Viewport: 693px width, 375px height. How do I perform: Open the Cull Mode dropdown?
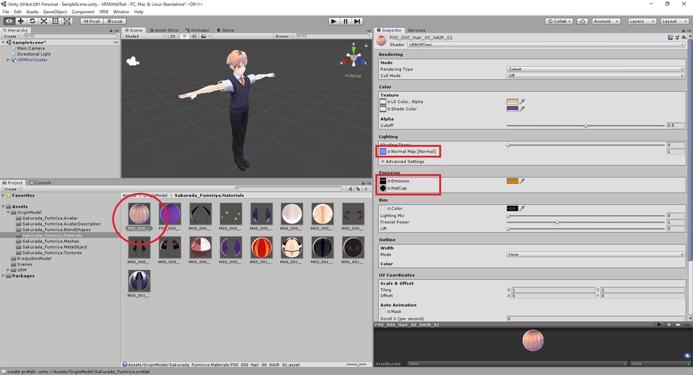[596, 76]
